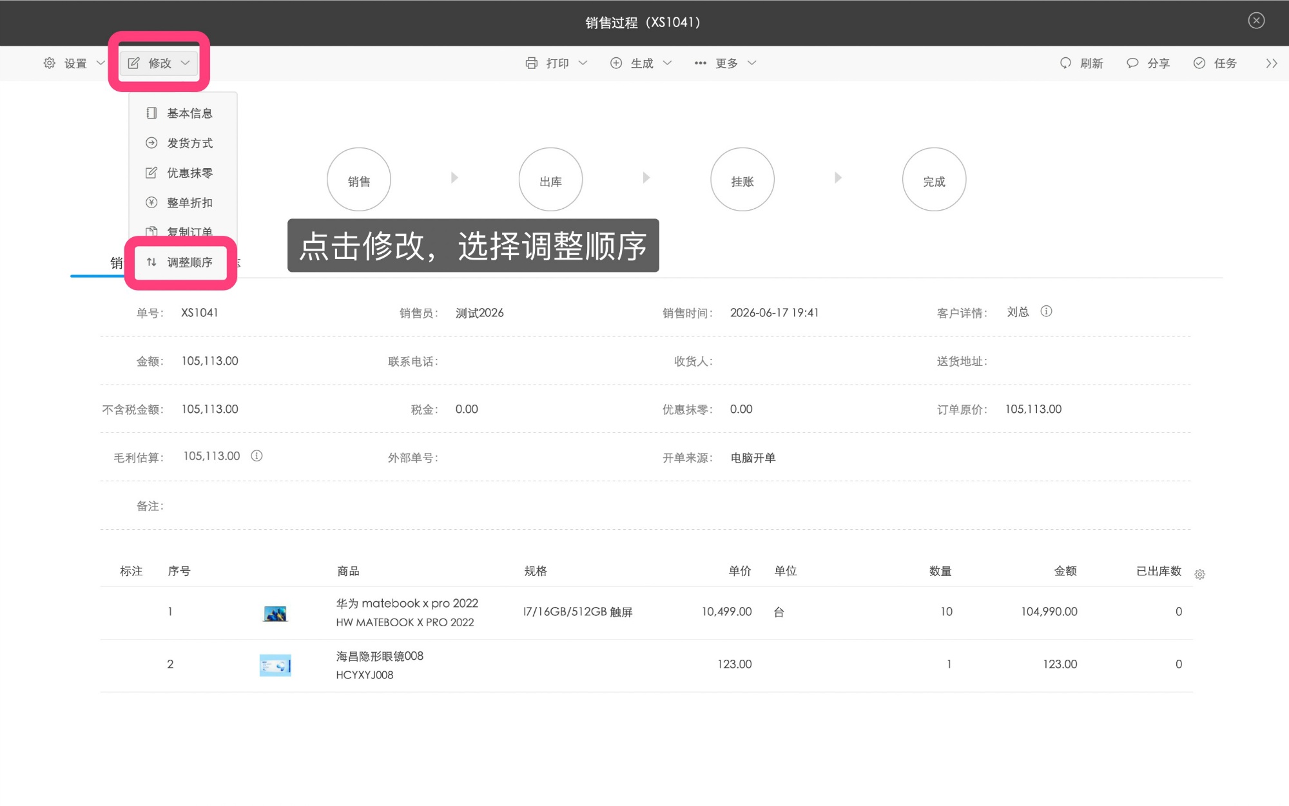The image size is (1289, 806).
Task: Click the 完成 stage circle
Action: pyautogui.click(x=934, y=180)
